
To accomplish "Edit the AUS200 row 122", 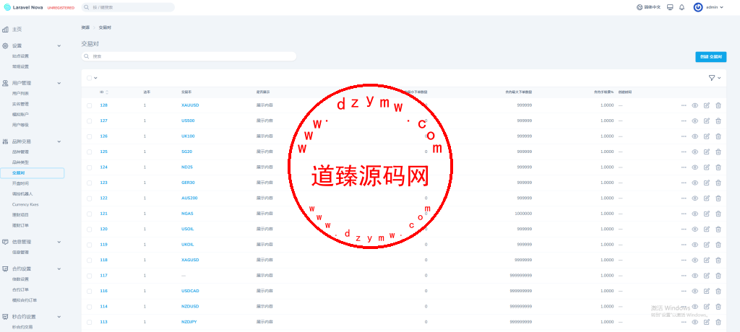I will pyautogui.click(x=707, y=198).
